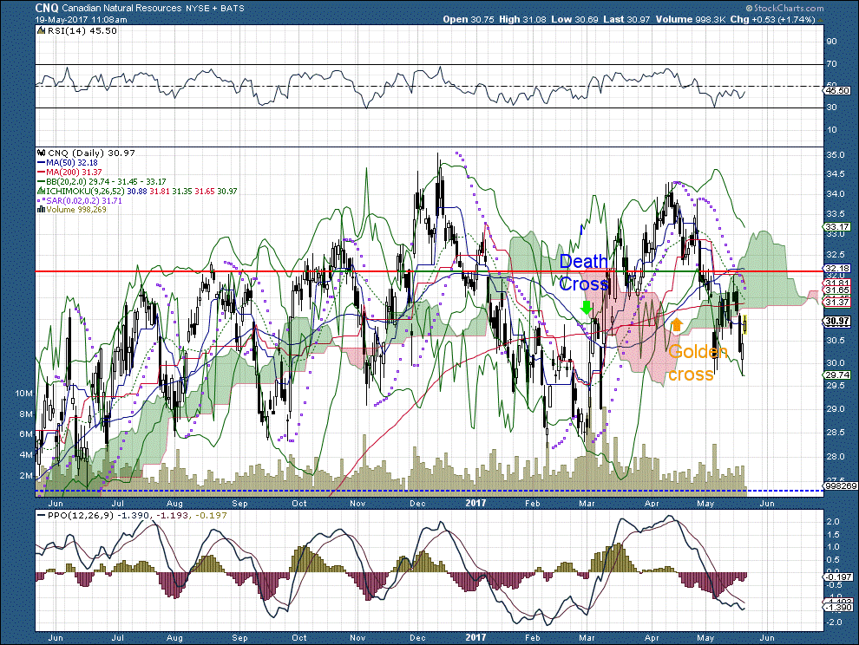Click the green down arrow at Death Cross
This screenshot has width=859, height=645.
[587, 307]
